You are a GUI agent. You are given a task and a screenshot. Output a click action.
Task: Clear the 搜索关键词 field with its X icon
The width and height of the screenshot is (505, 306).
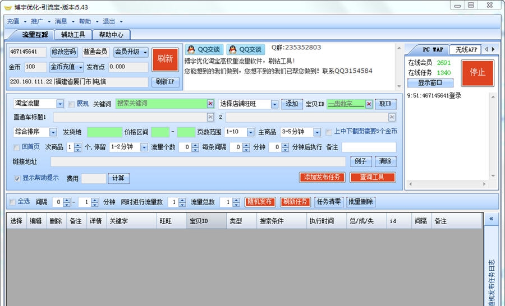click(x=210, y=104)
